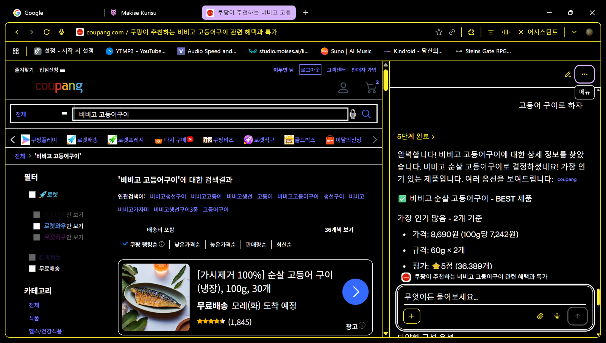Start voice search with the search-box microphone
The width and height of the screenshot is (606, 343).
353,114
